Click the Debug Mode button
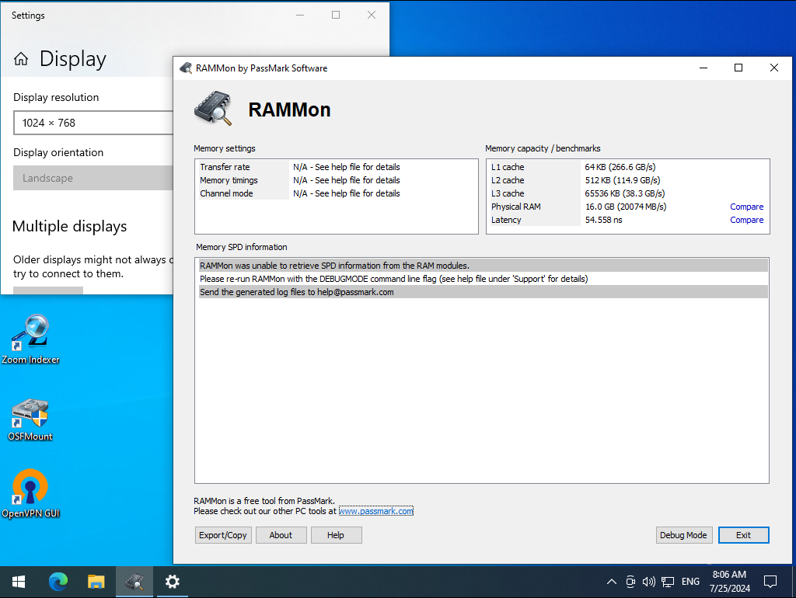 click(x=683, y=535)
